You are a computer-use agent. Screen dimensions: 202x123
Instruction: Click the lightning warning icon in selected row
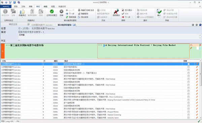tap(197, 64)
